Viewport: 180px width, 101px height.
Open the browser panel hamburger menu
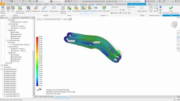pyautogui.click(x=33, y=17)
